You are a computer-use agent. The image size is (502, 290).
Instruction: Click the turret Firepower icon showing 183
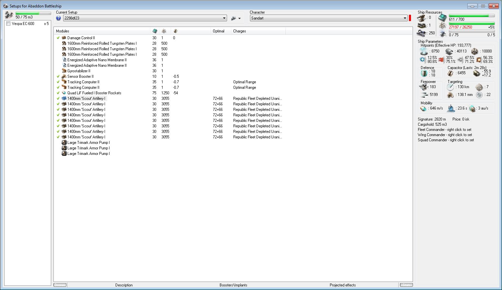point(424,87)
